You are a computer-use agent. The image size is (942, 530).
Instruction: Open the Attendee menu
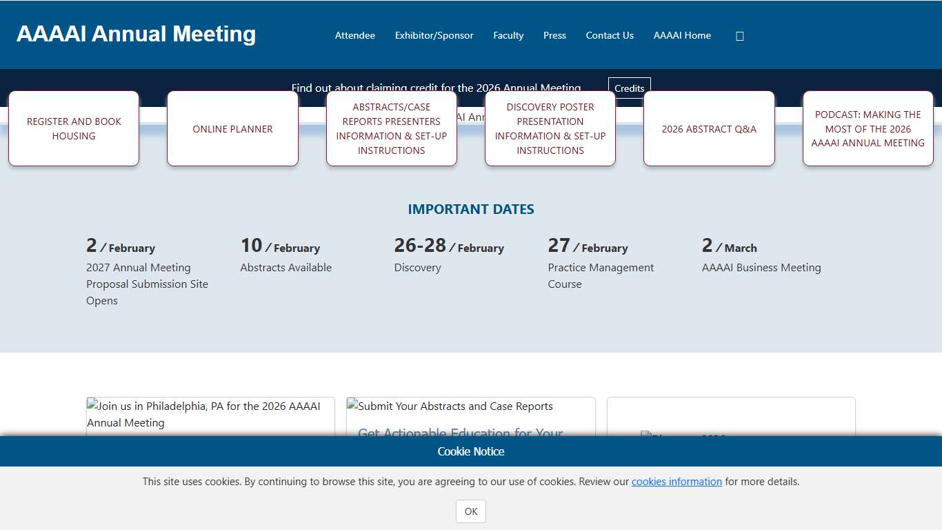[354, 35]
